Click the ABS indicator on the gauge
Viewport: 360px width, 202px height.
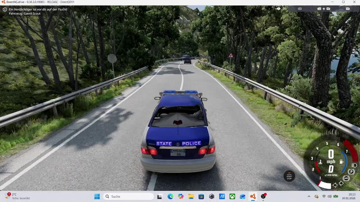click(346, 178)
